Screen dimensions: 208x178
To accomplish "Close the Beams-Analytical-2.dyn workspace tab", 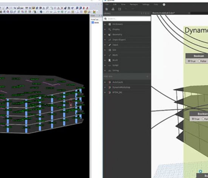I will (x=189, y=13).
